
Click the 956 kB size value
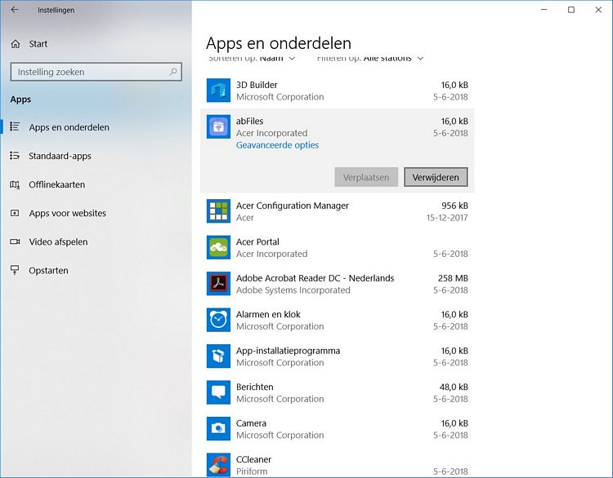454,206
